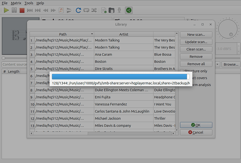
Task: Toggle the repeat loop icon
Action: tap(86, 10)
